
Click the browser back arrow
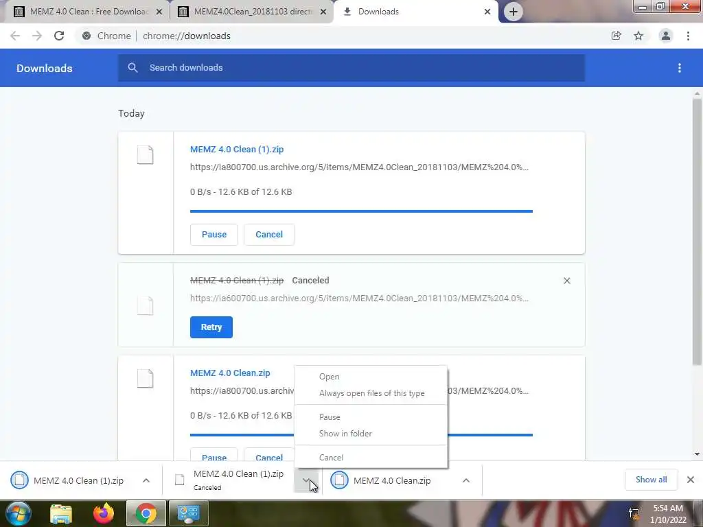tap(15, 36)
